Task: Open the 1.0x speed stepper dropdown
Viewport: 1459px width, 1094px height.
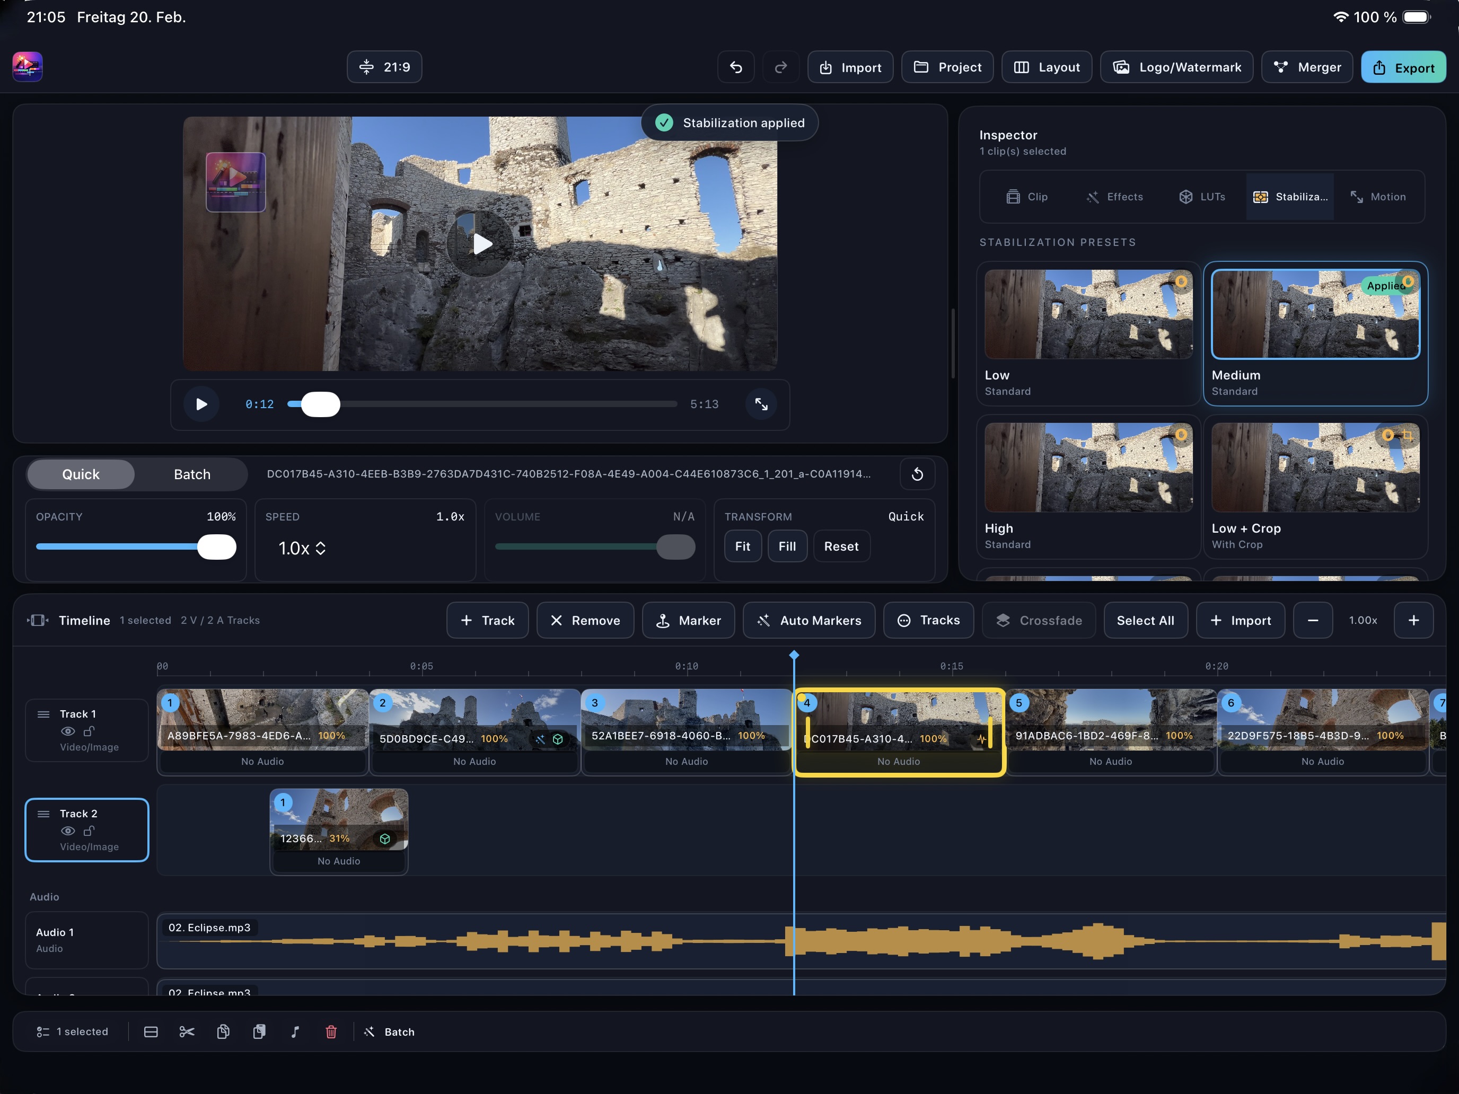Action: pyautogui.click(x=302, y=548)
